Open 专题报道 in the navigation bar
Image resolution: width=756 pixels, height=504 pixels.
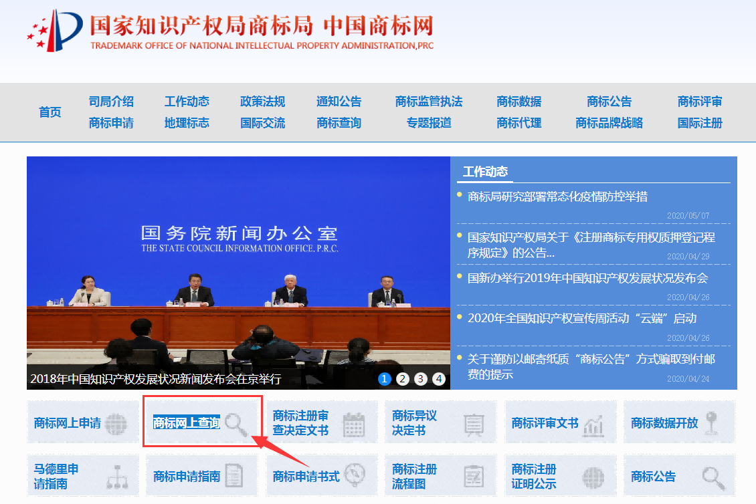point(429,123)
